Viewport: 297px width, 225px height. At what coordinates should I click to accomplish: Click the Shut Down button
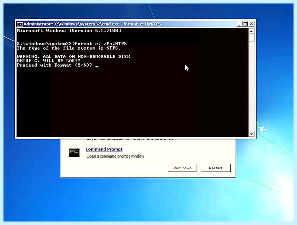pos(182,168)
